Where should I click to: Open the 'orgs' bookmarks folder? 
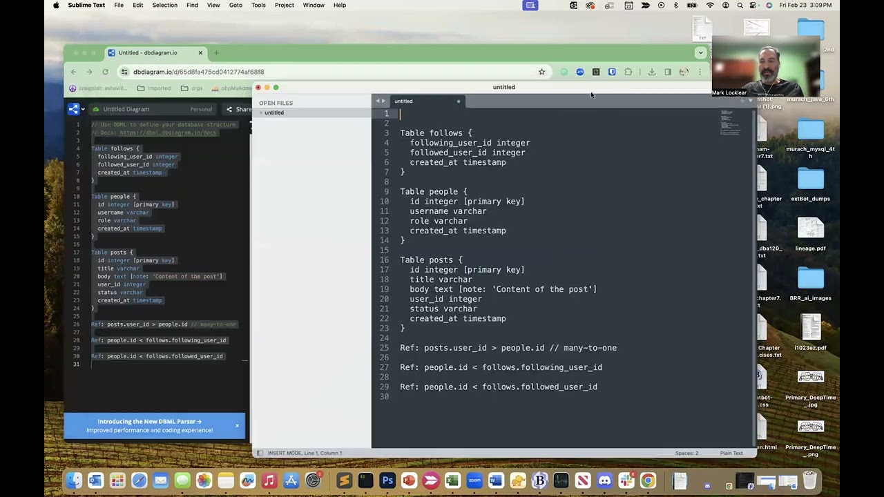(x=191, y=88)
